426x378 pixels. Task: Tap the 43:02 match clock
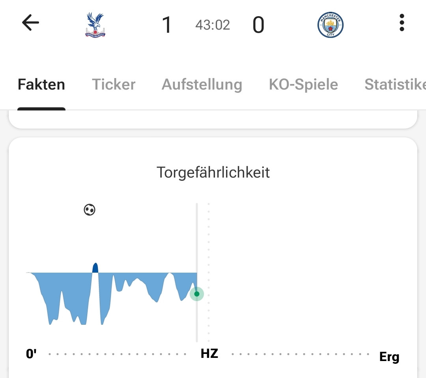[213, 25]
